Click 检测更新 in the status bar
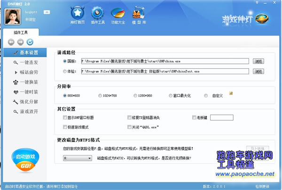This screenshot has height=190, width=282. tap(262, 187)
